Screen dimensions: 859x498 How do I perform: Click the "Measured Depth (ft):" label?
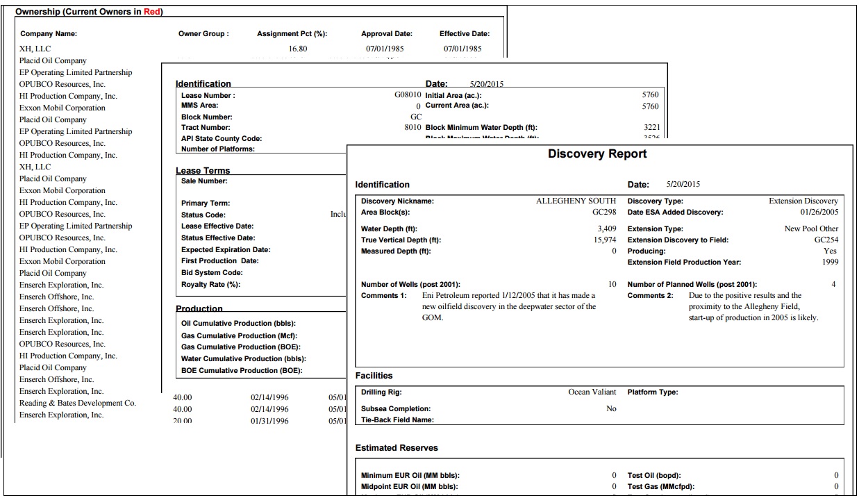(396, 251)
